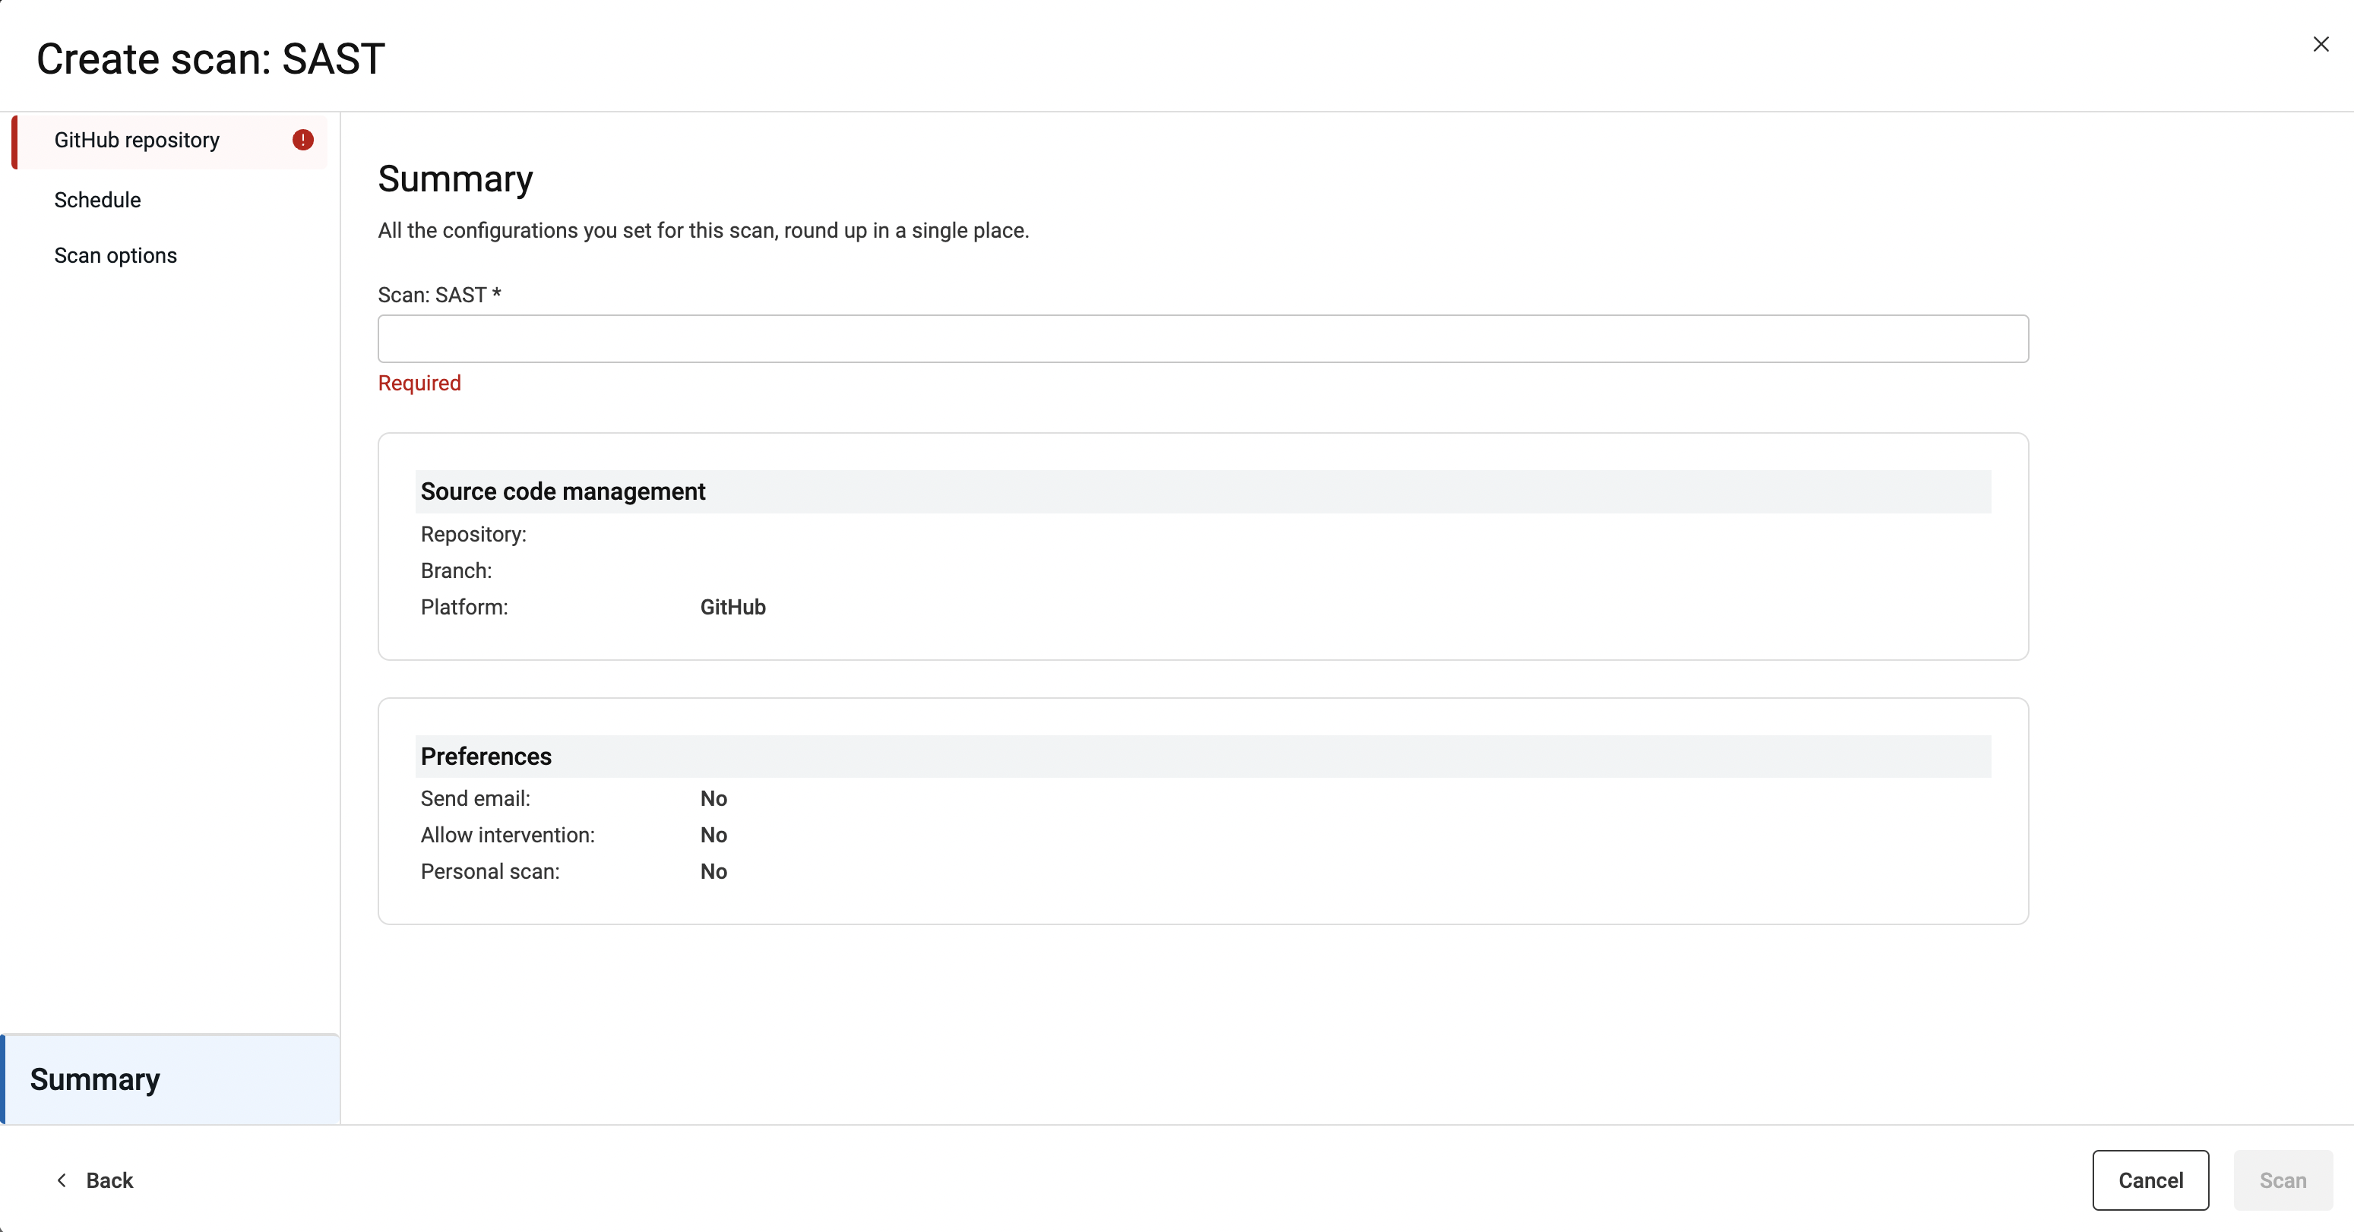Open the Scan options step

pyautogui.click(x=115, y=256)
